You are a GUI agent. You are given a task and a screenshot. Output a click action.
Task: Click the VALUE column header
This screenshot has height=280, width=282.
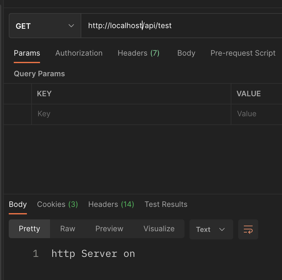point(249,94)
